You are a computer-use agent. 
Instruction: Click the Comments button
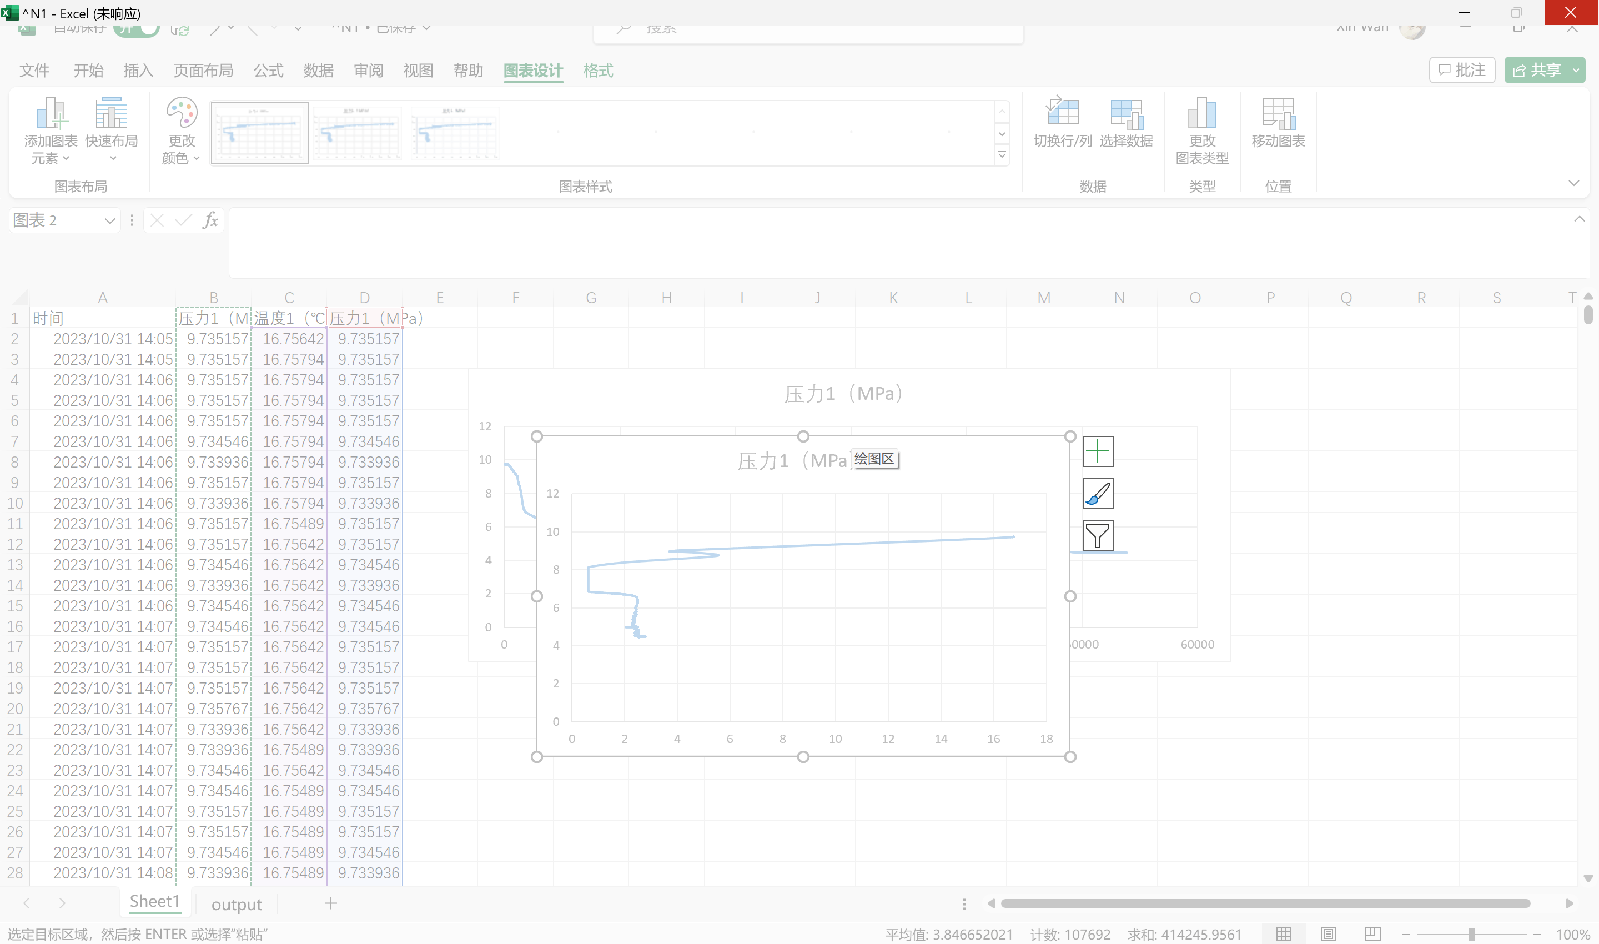tap(1462, 70)
